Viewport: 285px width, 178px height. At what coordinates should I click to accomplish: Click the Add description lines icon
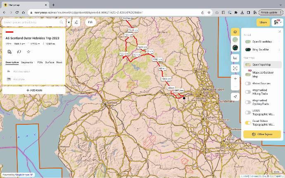click(9, 71)
